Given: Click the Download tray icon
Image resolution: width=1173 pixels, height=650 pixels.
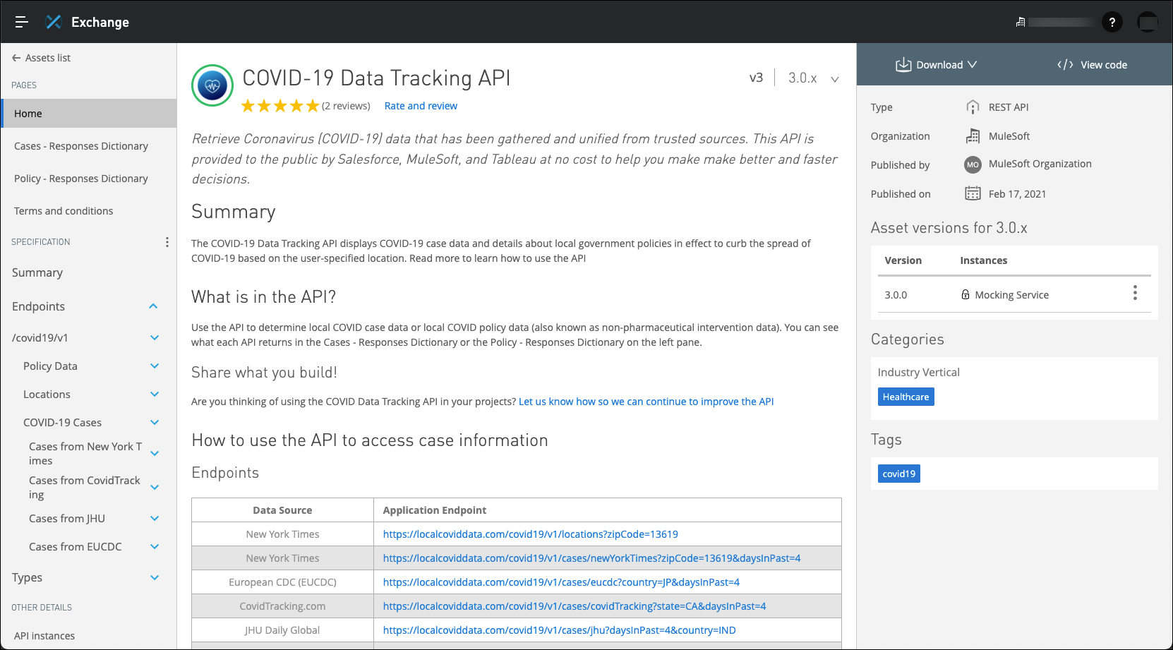Looking at the screenshot, I should (903, 65).
